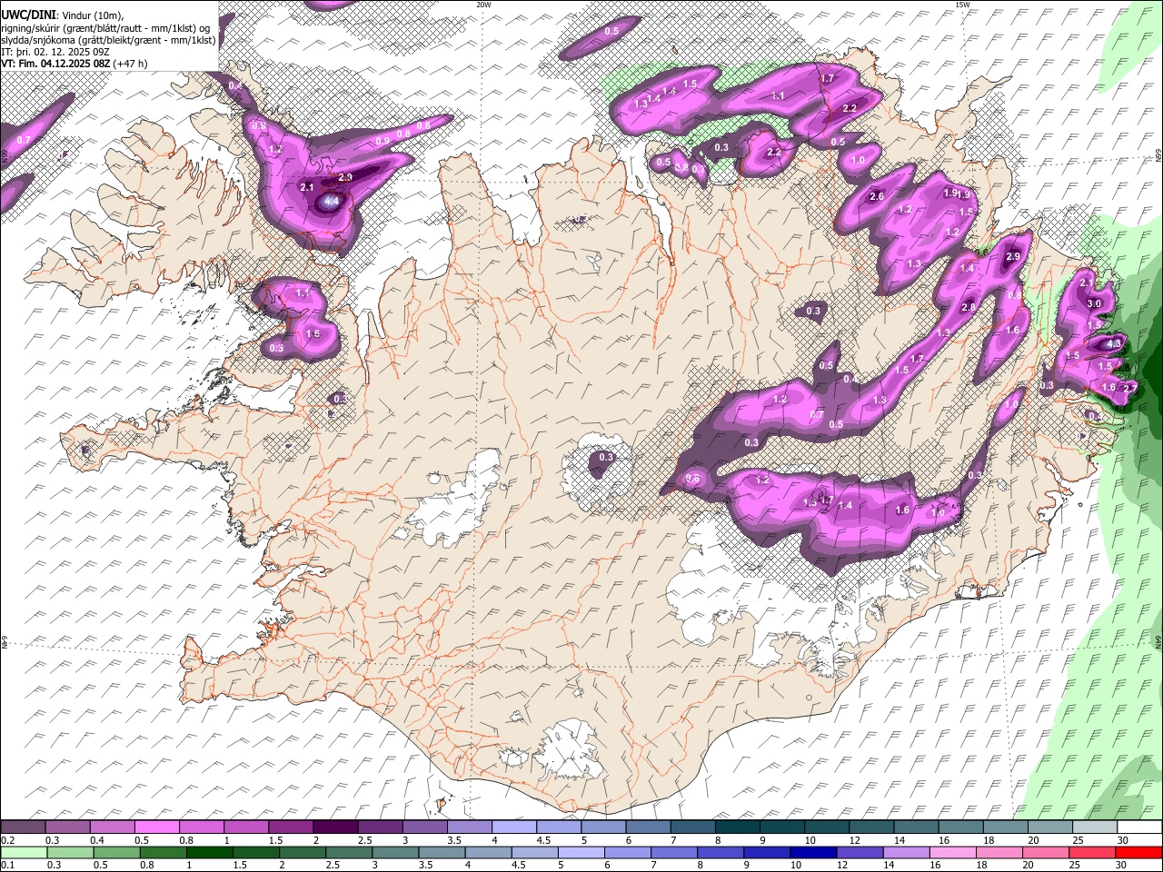Select darkest green lower-bar swatch between 1 and 1.5
Viewport: 1163px width, 872px height.
209,853
